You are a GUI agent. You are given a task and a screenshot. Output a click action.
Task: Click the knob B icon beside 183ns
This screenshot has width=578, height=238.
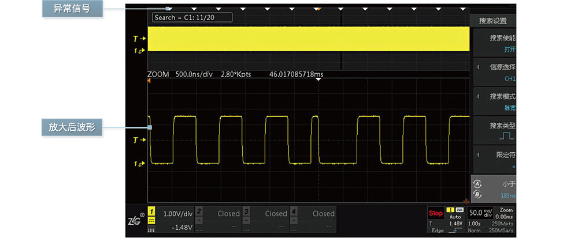point(477,194)
